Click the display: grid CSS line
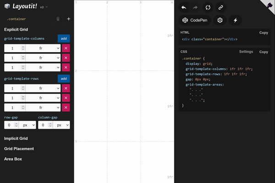 point(199,64)
